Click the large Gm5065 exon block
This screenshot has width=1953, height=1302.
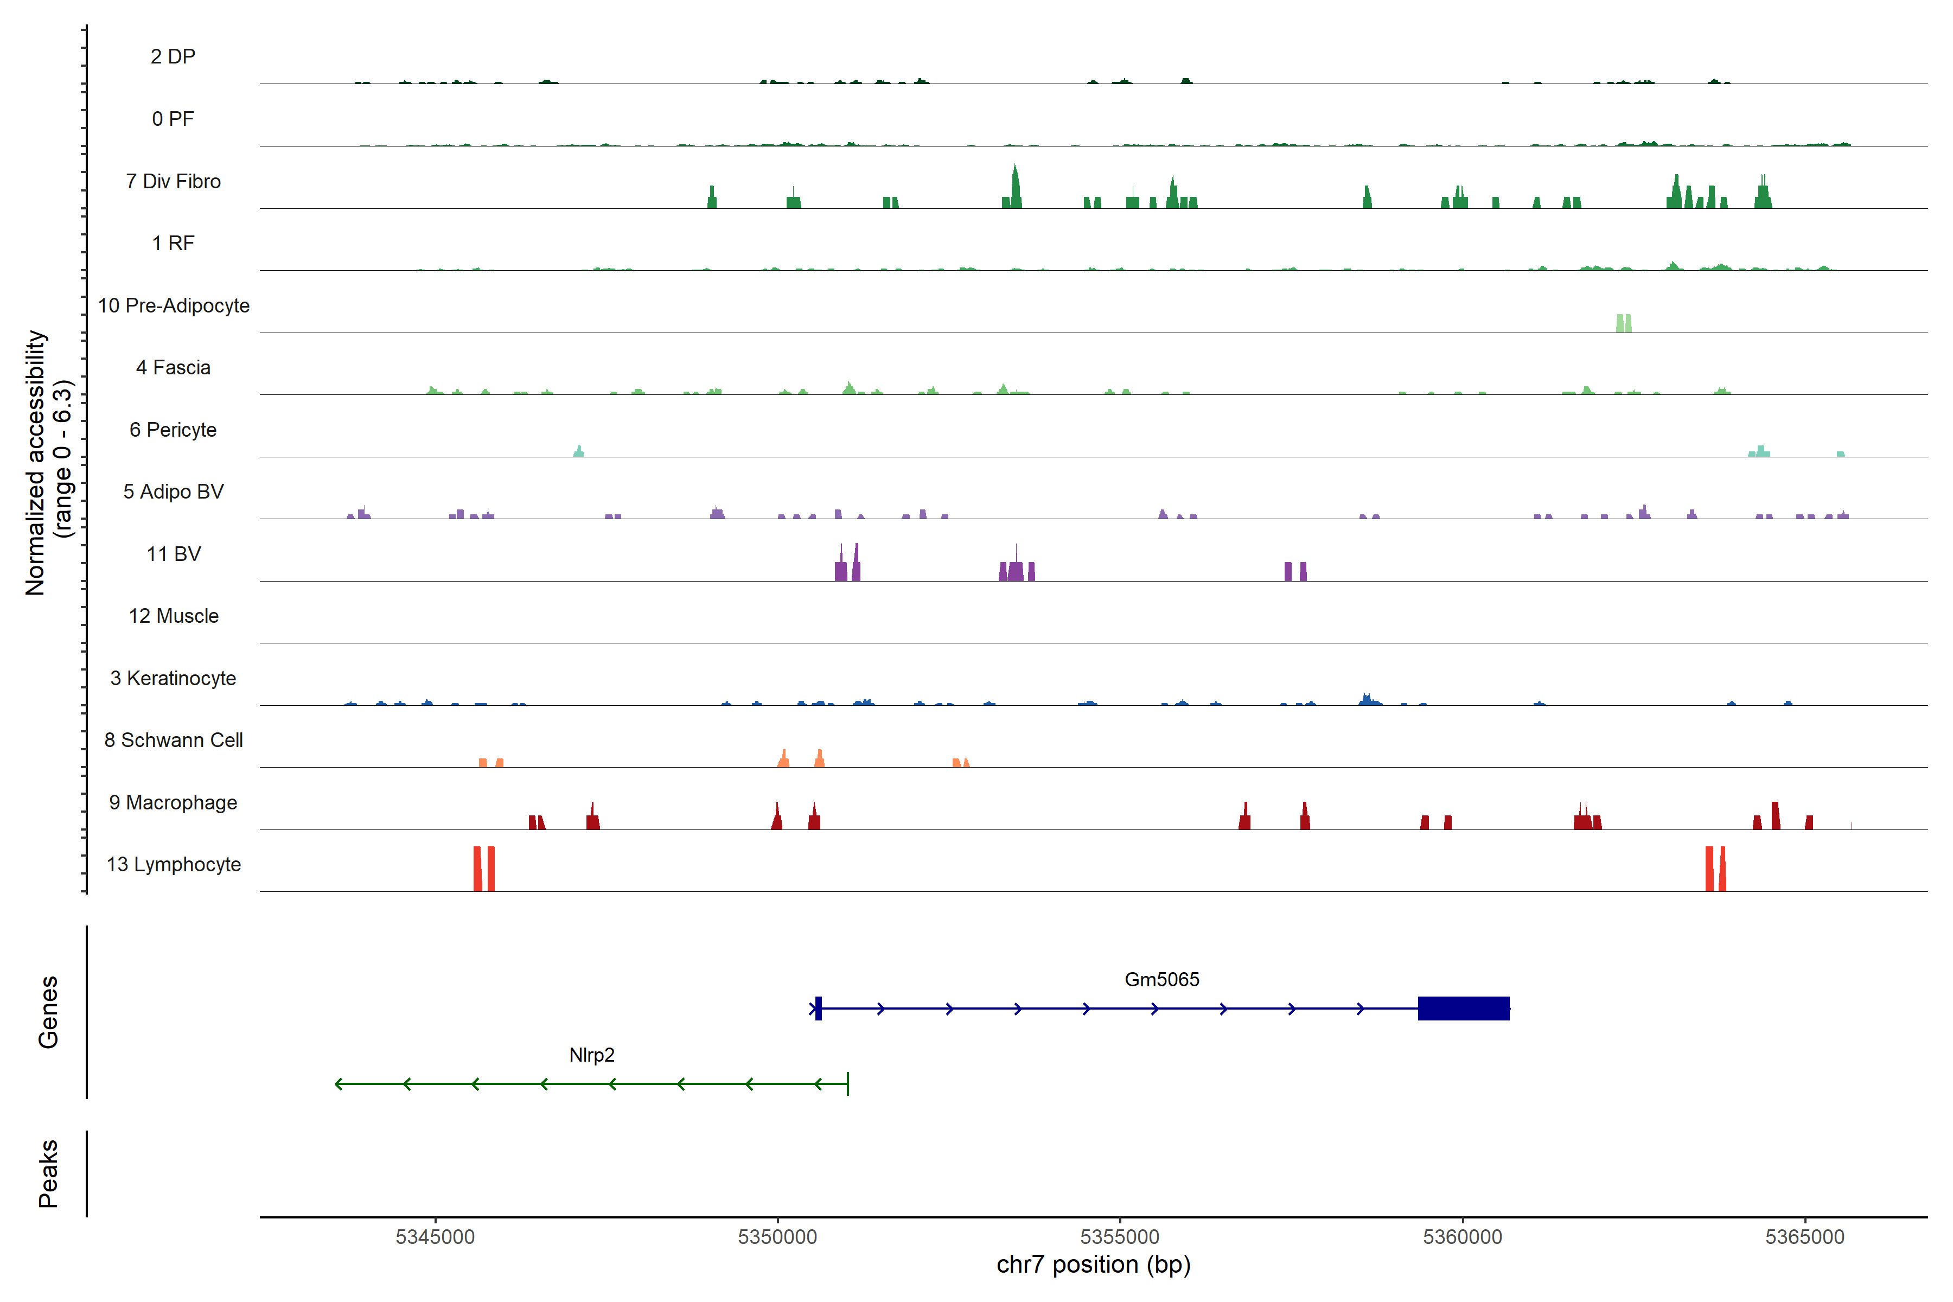tap(1463, 1008)
